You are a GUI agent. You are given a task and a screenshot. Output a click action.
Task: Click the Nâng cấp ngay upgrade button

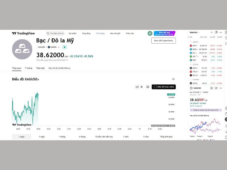(165, 33)
